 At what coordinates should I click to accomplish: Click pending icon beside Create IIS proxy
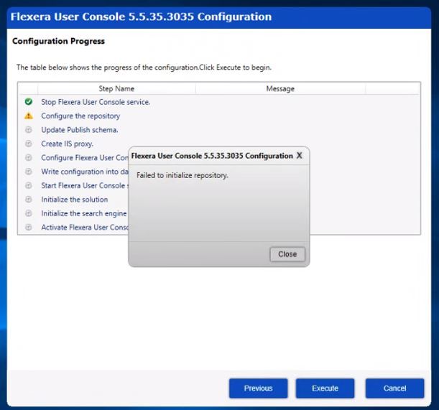(29, 144)
